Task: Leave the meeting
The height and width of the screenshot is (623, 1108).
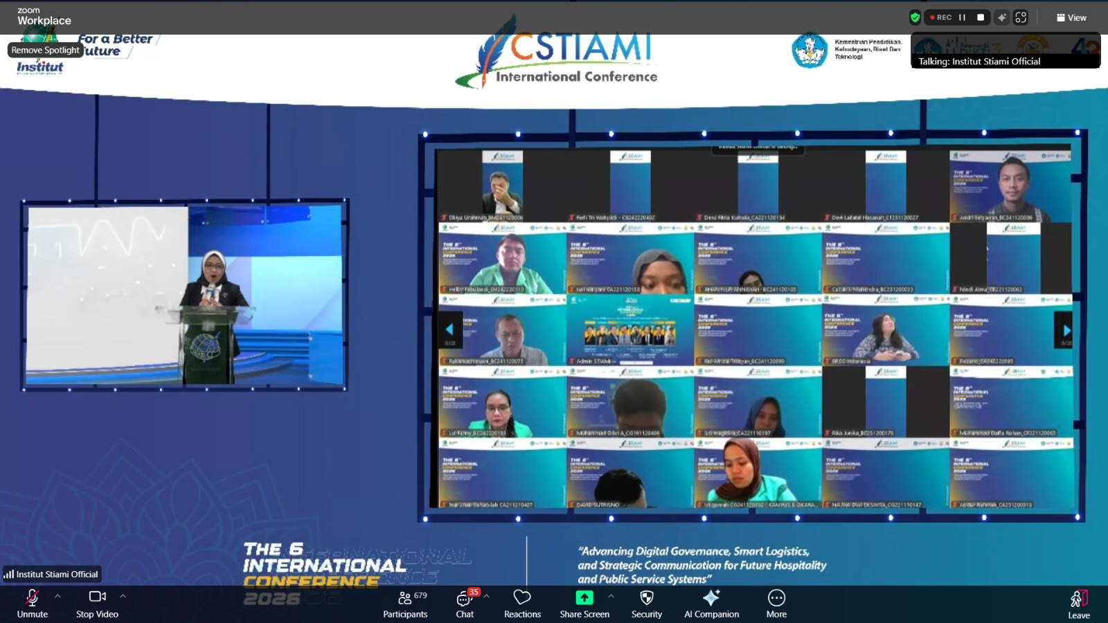Action: pos(1078,603)
